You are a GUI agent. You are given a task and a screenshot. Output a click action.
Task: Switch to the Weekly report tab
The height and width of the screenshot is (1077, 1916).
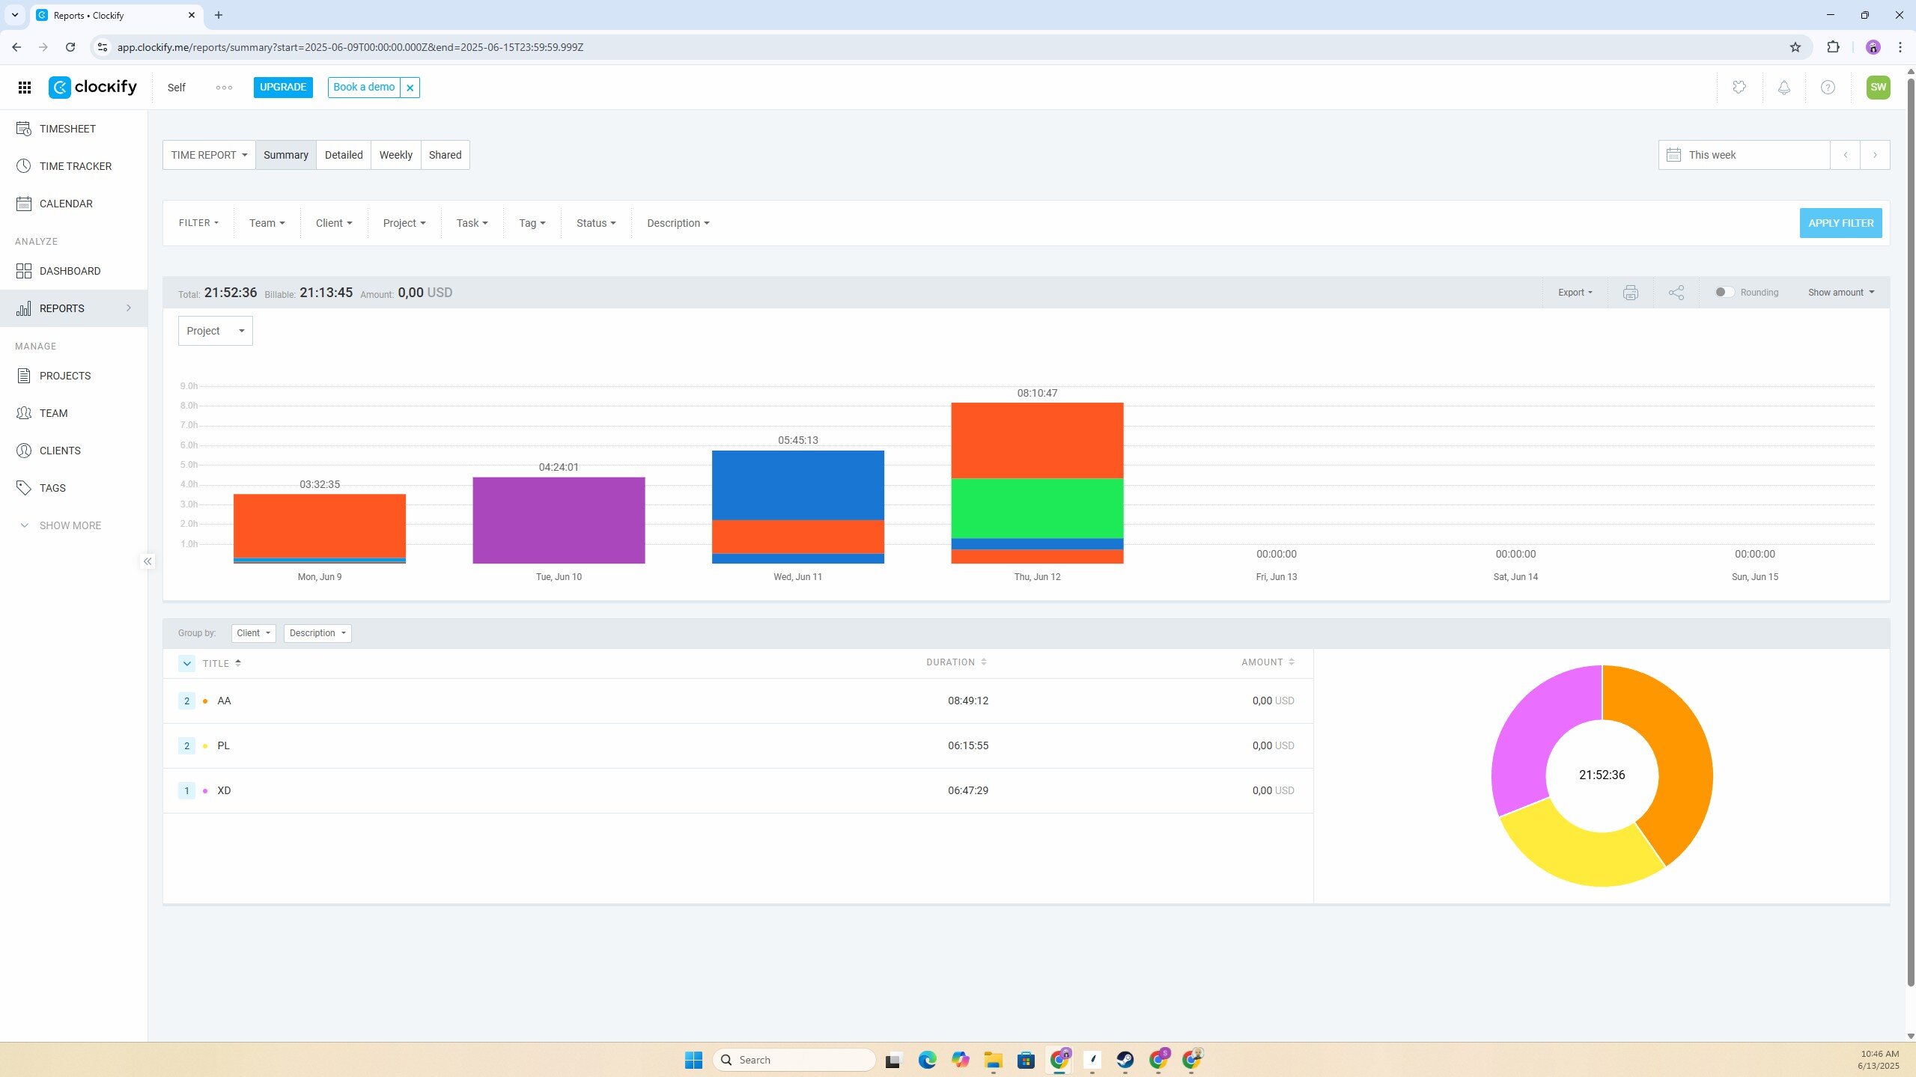point(395,155)
